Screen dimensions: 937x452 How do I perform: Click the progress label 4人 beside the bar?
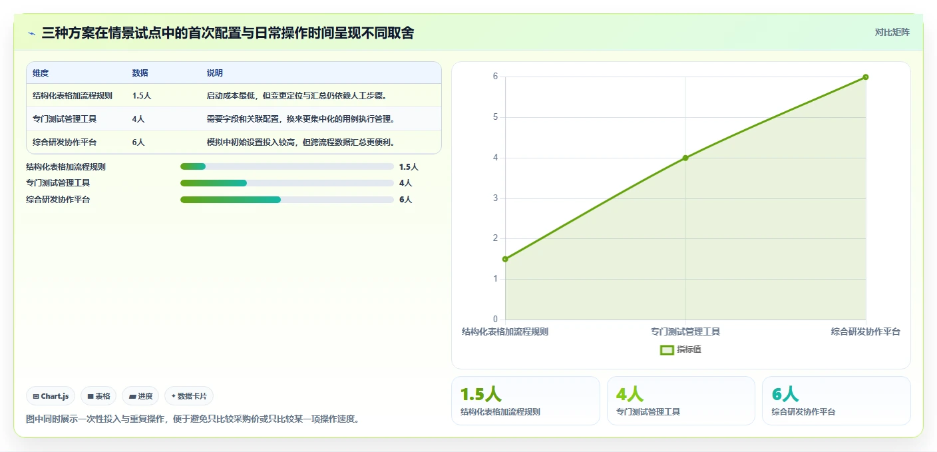click(405, 183)
